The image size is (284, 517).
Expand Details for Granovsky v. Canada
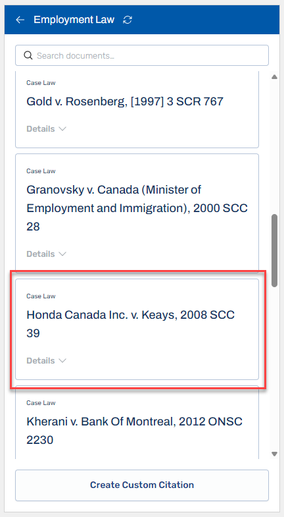pyautogui.click(x=47, y=254)
